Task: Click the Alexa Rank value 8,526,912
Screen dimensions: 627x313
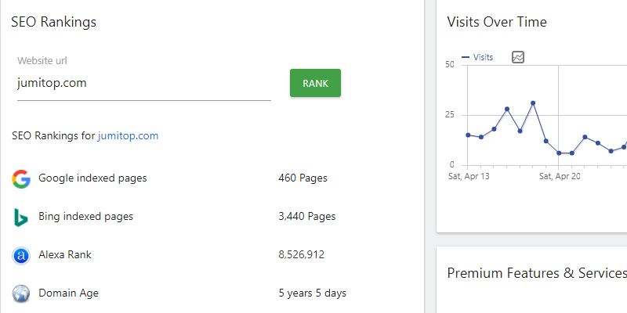Action: [301, 255]
